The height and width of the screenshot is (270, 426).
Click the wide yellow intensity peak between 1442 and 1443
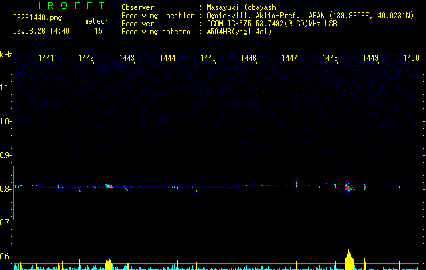(108, 264)
